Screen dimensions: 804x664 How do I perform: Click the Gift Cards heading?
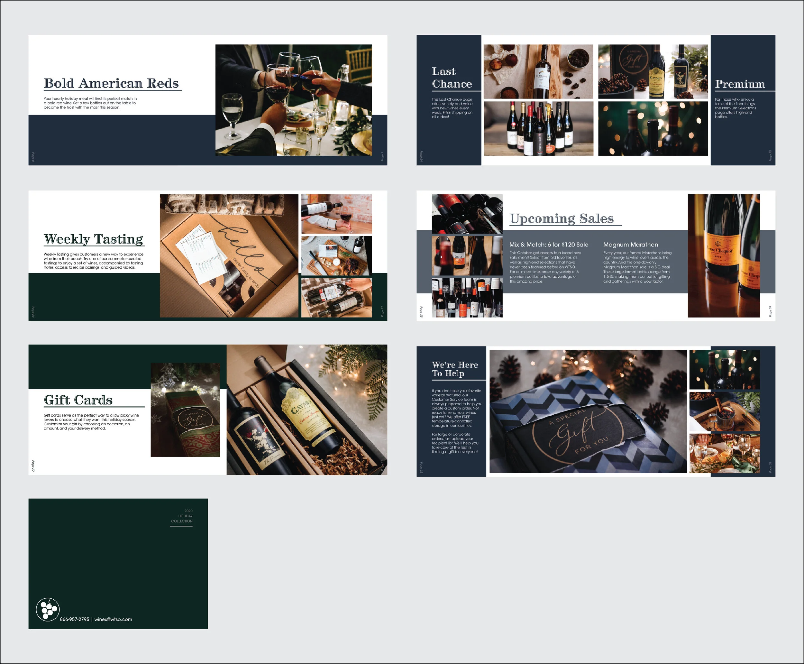78,400
